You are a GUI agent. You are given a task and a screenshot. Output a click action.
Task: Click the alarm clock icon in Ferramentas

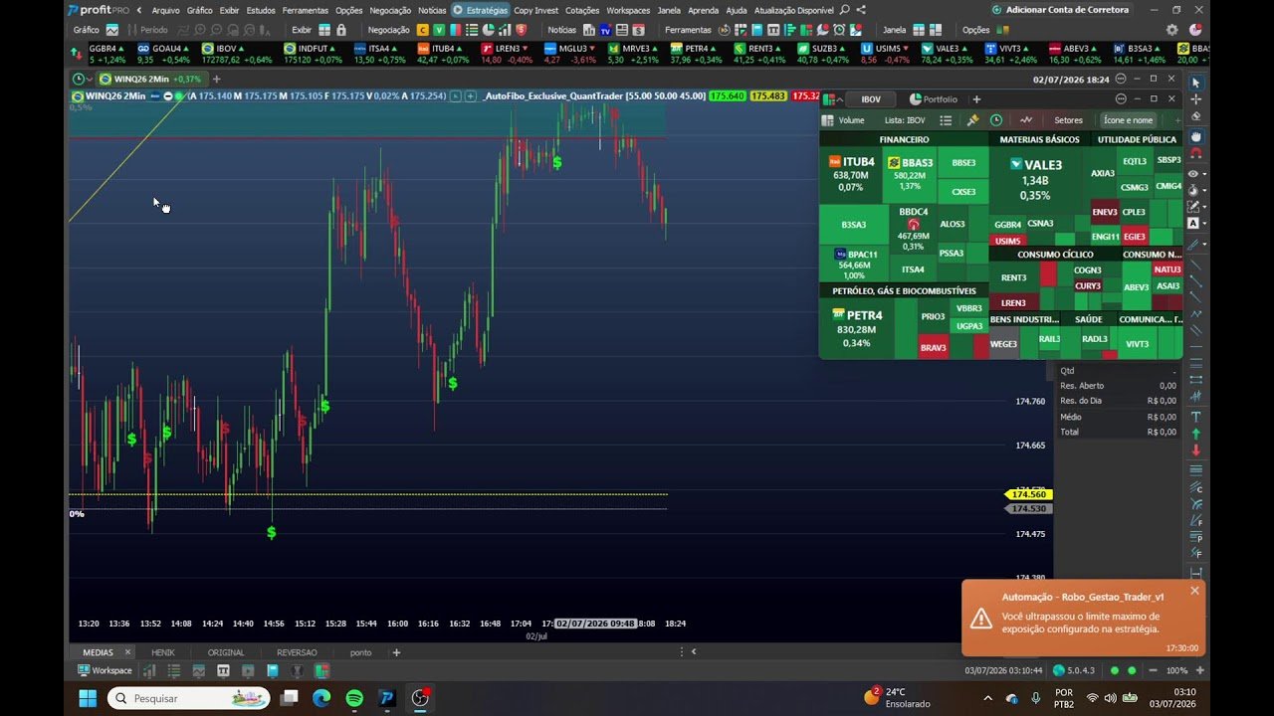(x=839, y=30)
